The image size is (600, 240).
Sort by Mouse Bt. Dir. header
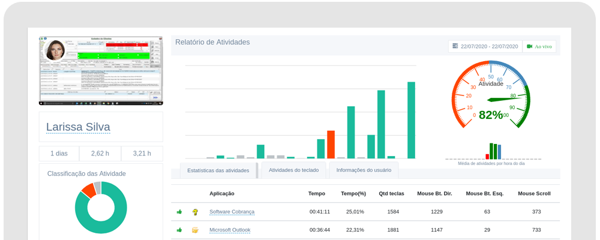click(x=434, y=194)
